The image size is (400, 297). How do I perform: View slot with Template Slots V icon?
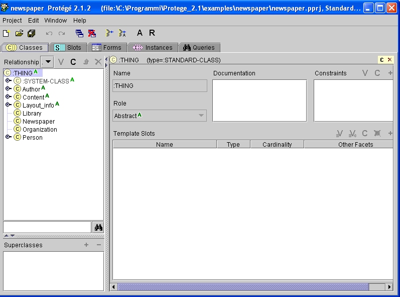(340, 133)
